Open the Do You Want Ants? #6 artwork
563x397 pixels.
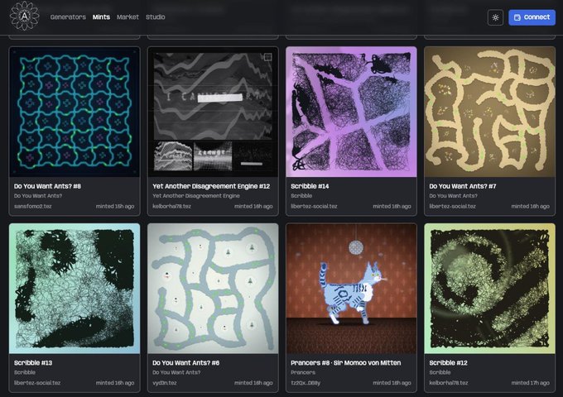tap(213, 289)
